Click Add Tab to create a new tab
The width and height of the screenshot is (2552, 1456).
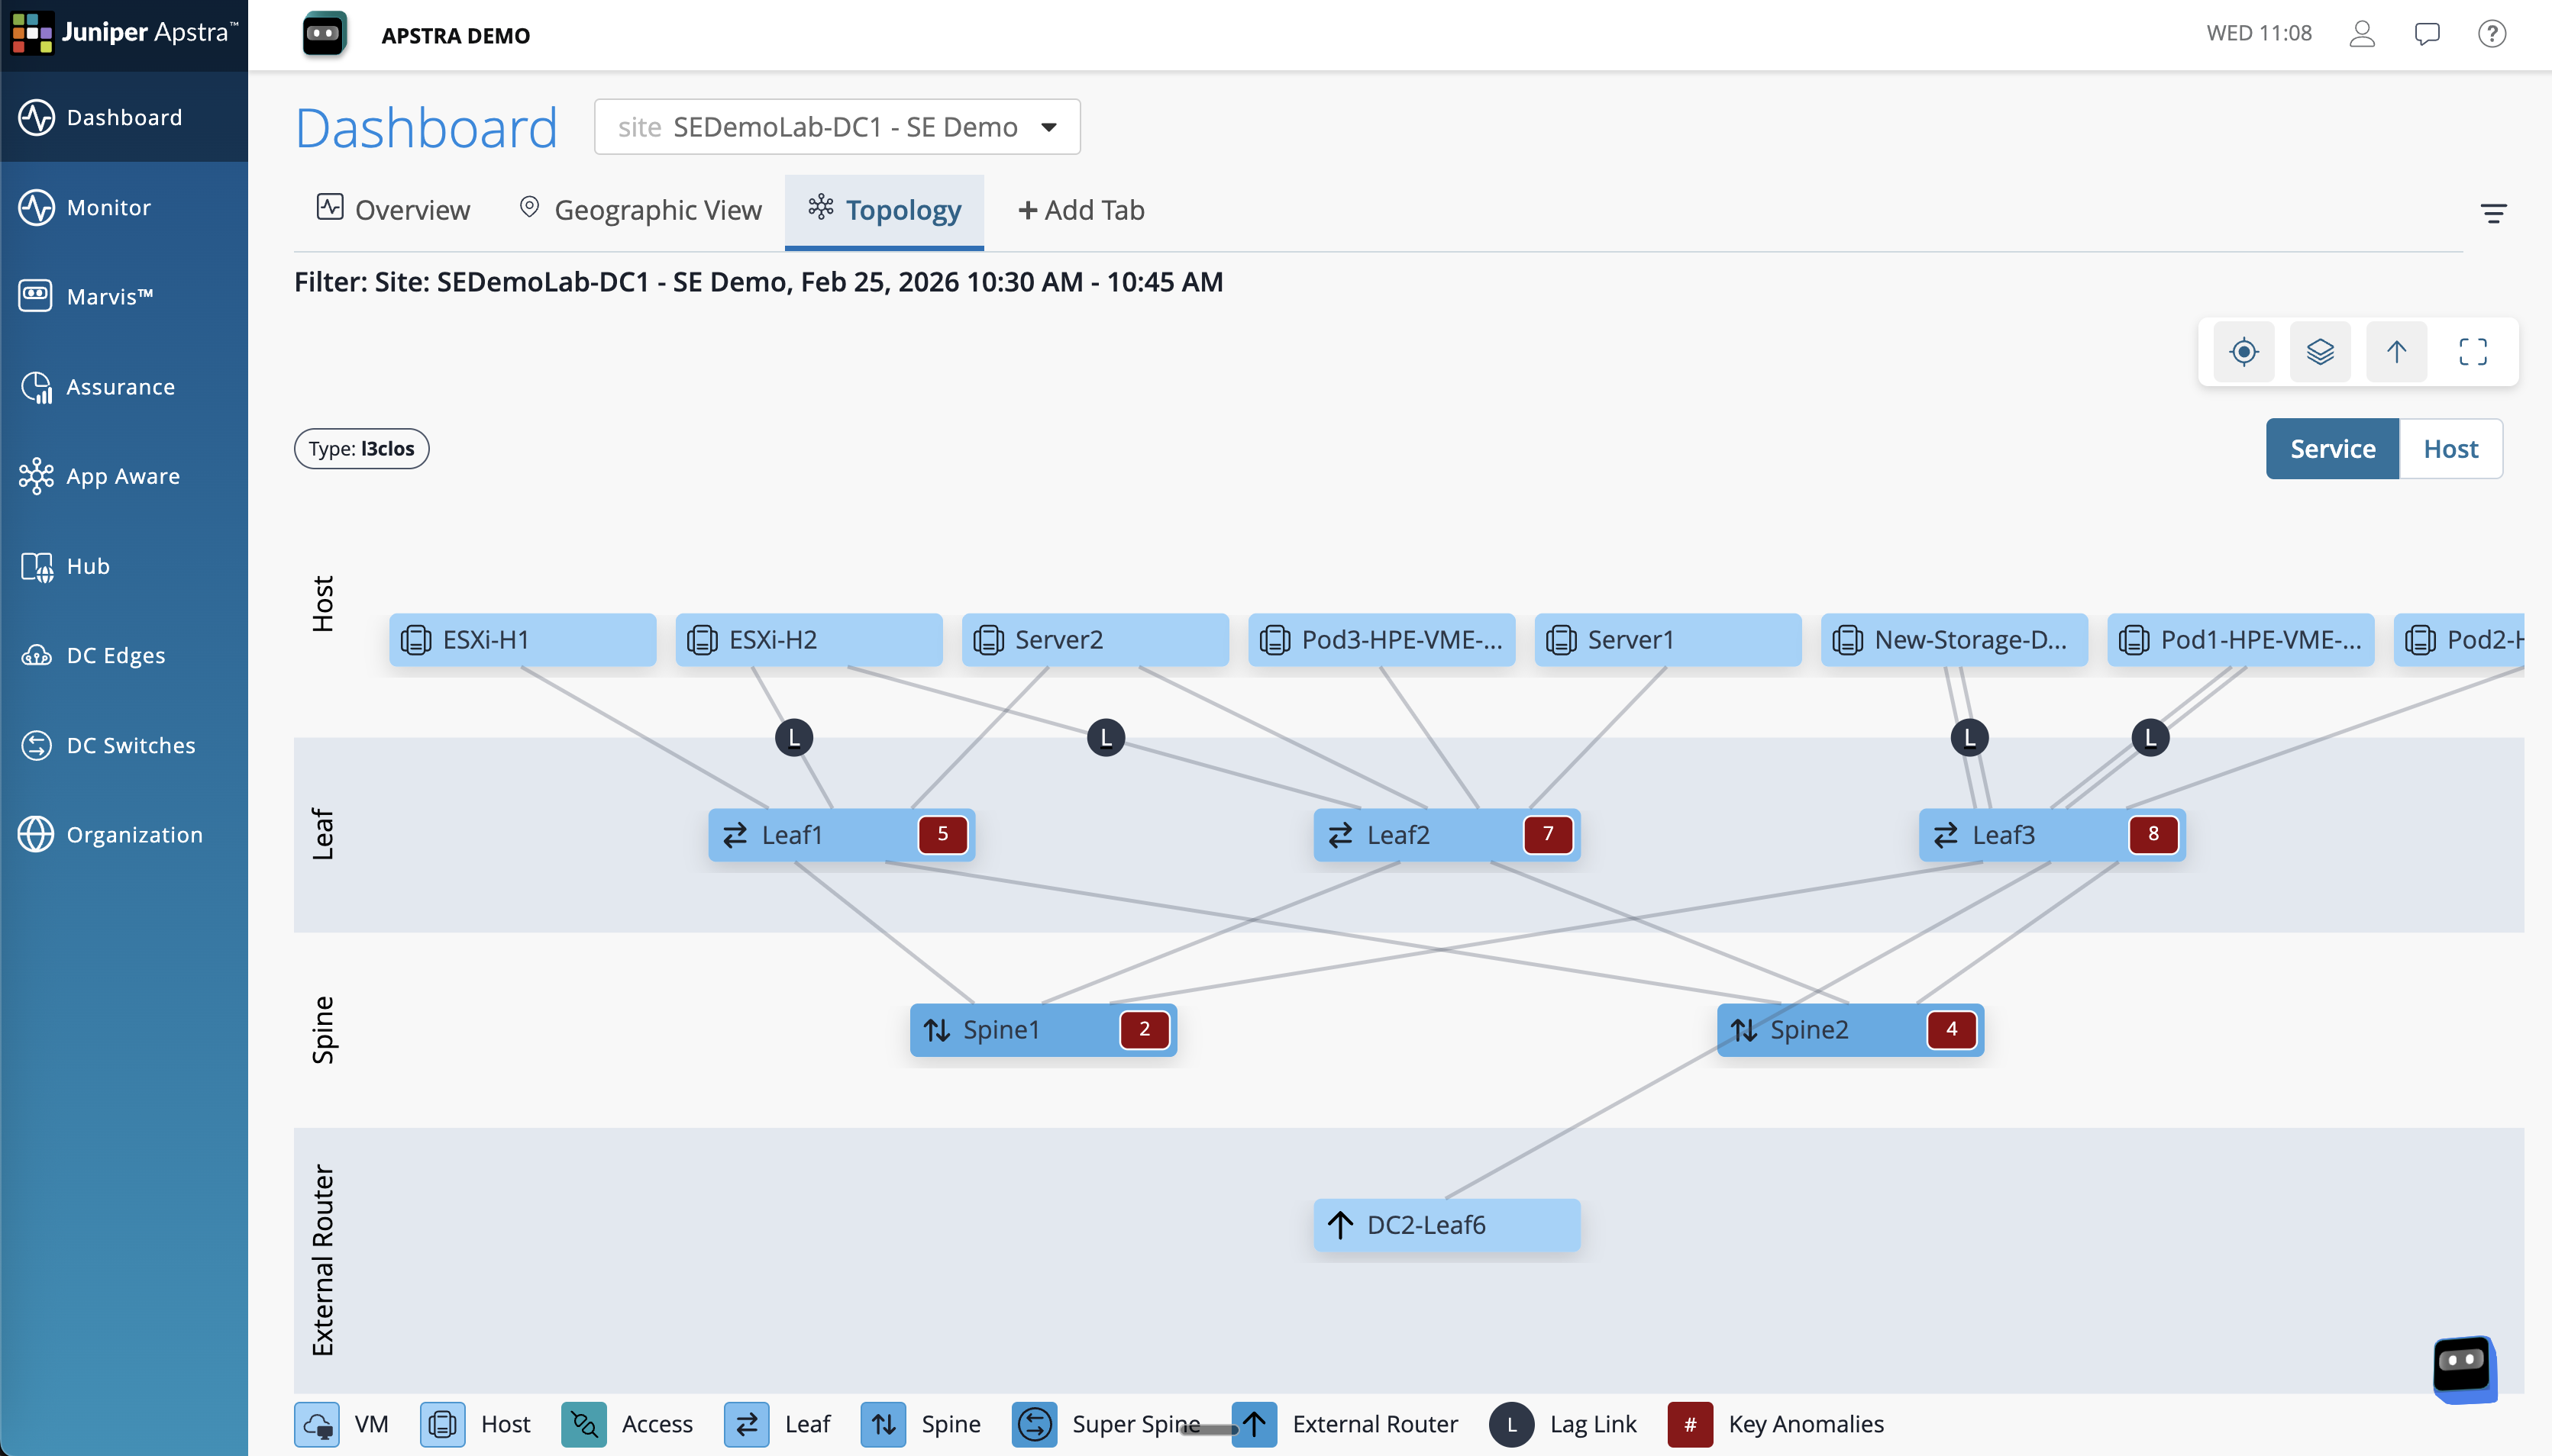tap(1081, 210)
